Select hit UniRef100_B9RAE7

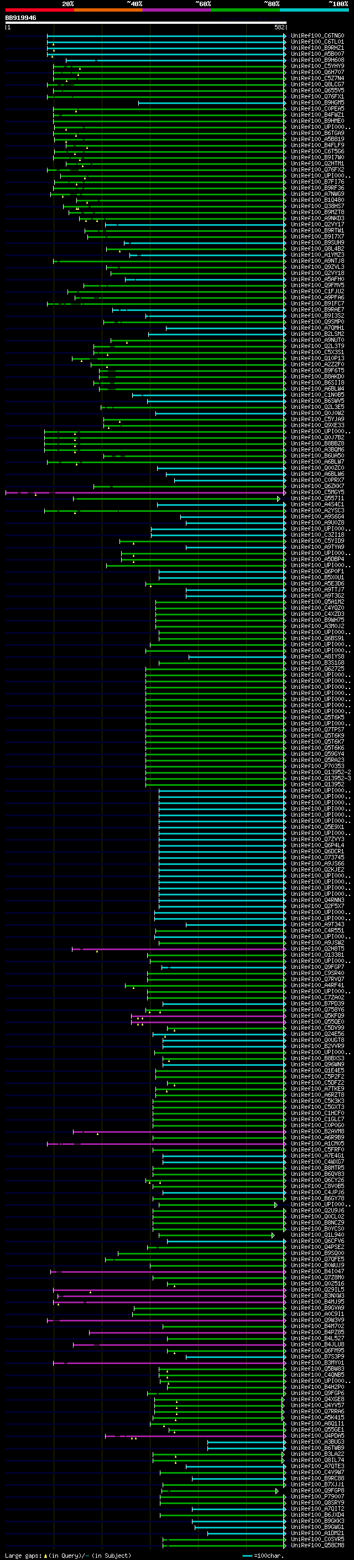pos(317,309)
